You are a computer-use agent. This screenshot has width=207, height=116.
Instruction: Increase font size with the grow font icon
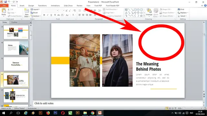coord(66,11)
